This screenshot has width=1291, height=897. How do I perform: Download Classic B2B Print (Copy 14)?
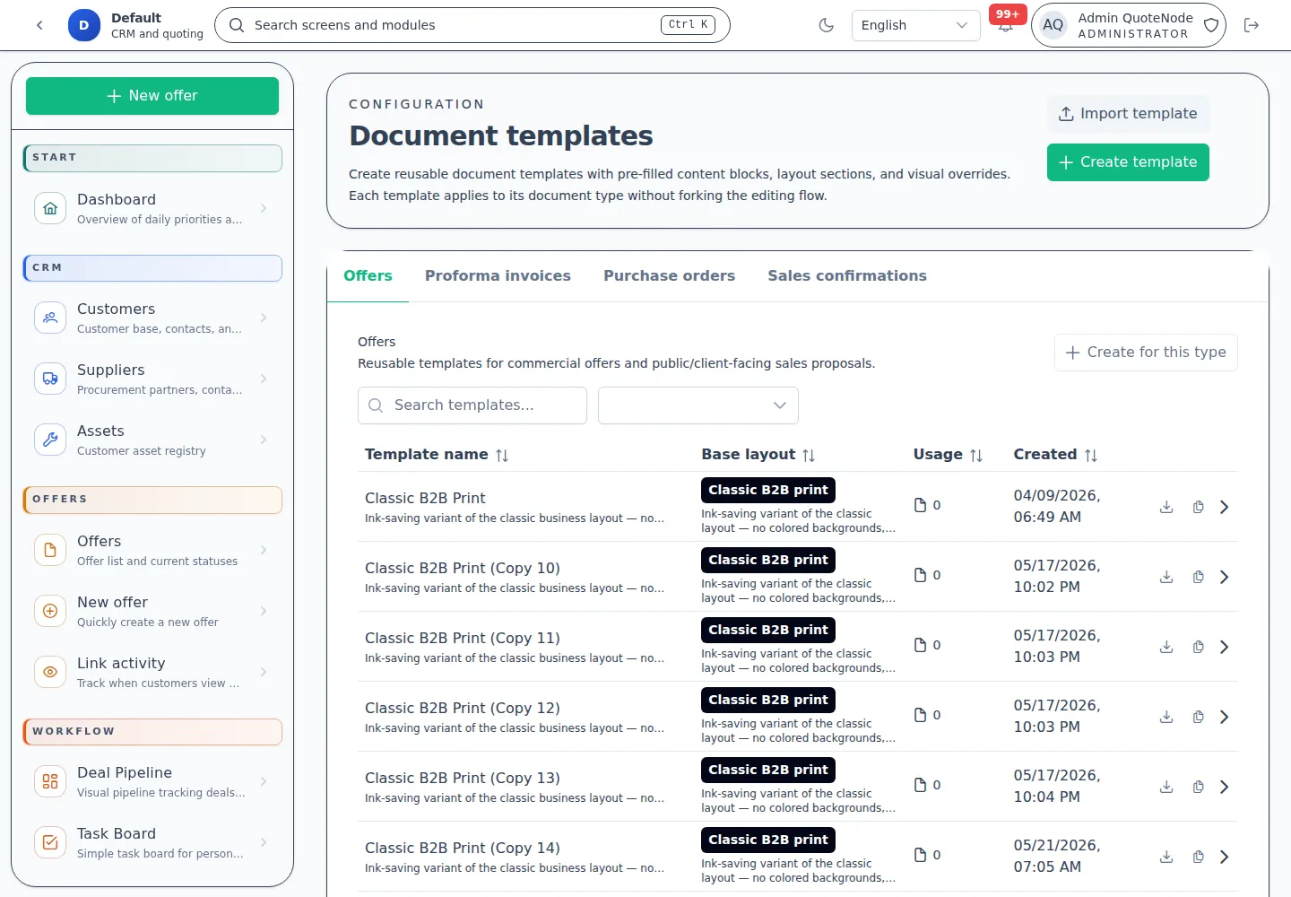(1166, 857)
